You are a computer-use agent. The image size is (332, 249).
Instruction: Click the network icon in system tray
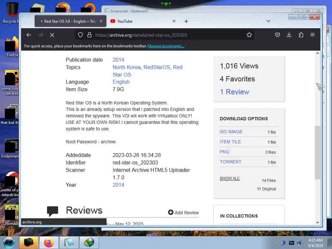tap(299, 243)
